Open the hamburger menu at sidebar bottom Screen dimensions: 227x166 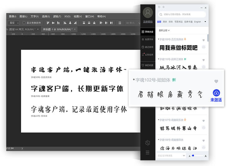tap(148, 152)
